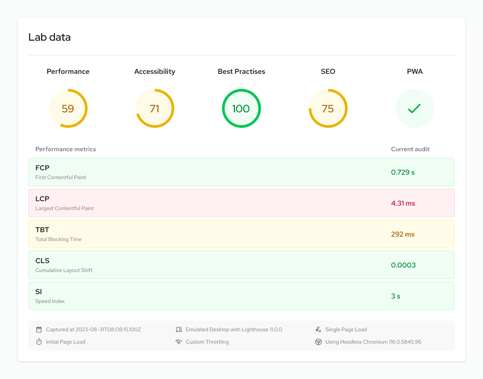Click the Headless Chromium browser icon
This screenshot has width=483, height=379.
[x=318, y=342]
